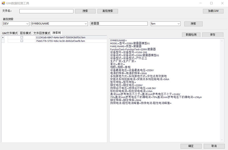
Task: Click the 相数=单相 line
Action: (x=120, y=67)
